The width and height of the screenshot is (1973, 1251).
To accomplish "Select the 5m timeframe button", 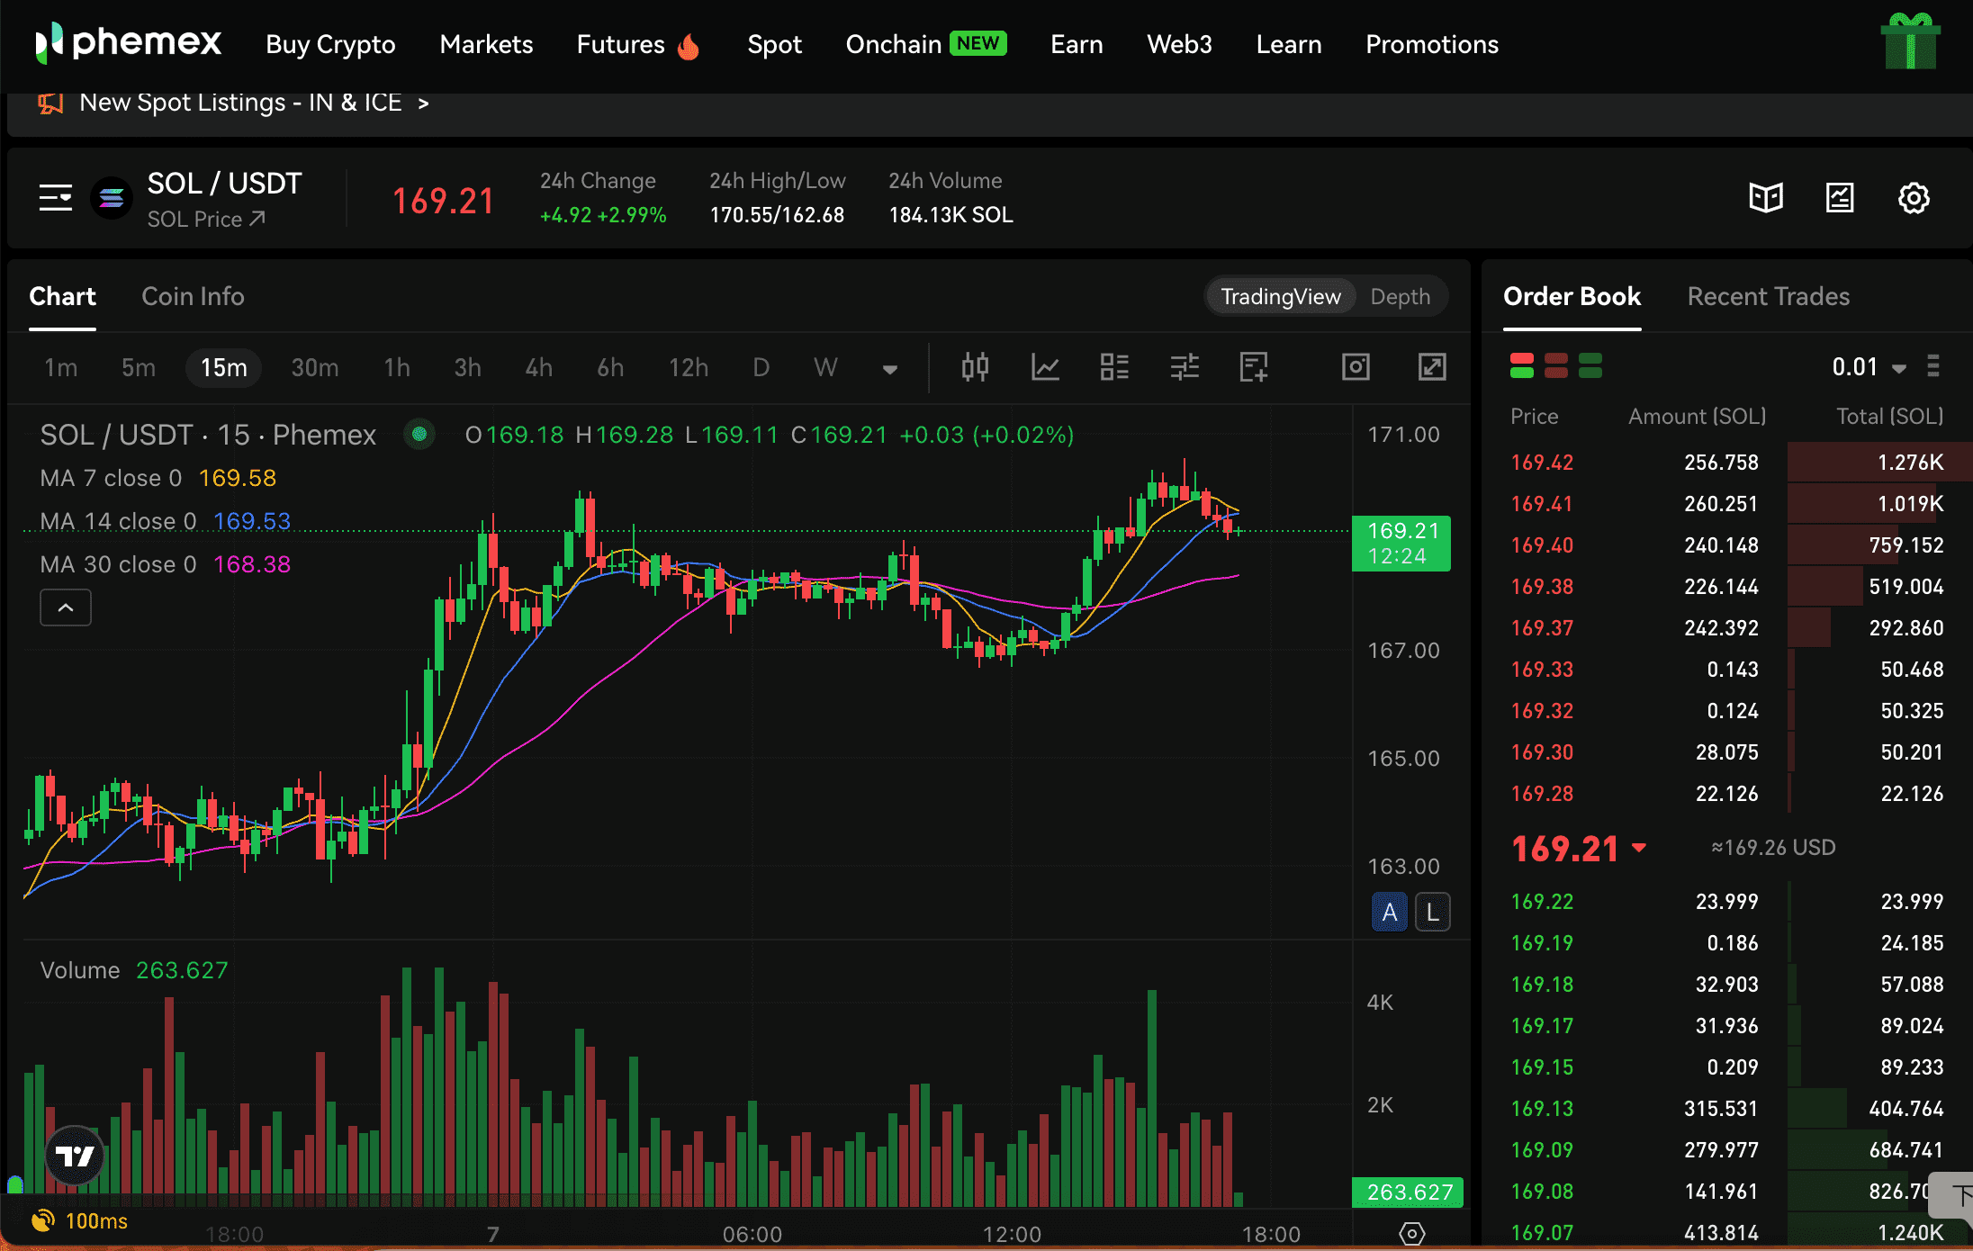I will (139, 367).
